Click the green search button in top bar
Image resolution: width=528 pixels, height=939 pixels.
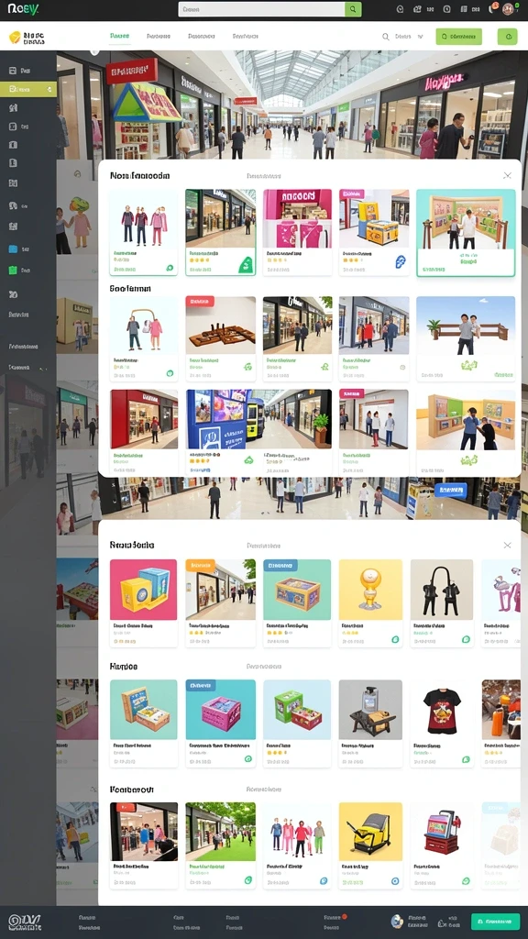pyautogui.click(x=353, y=9)
